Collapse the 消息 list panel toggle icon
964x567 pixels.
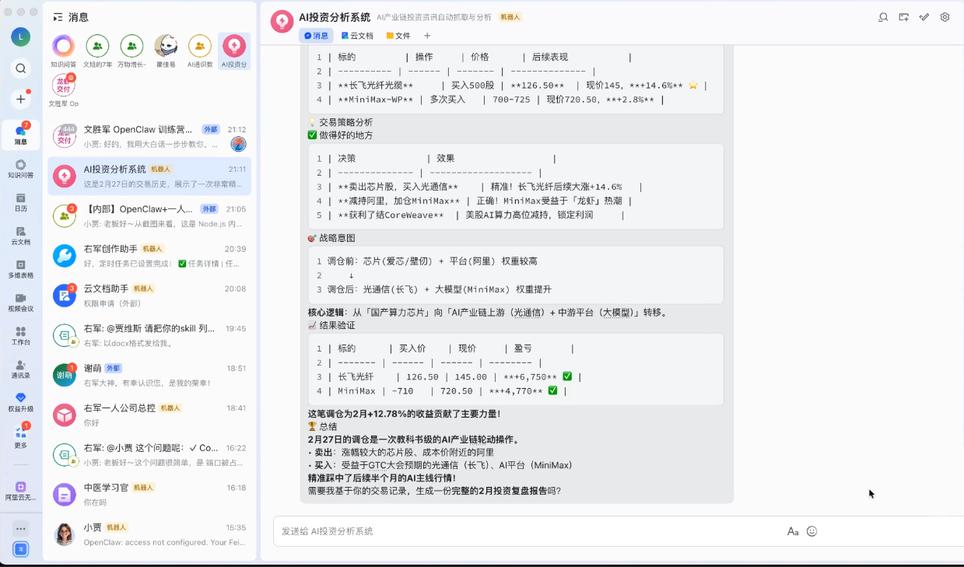coord(58,17)
